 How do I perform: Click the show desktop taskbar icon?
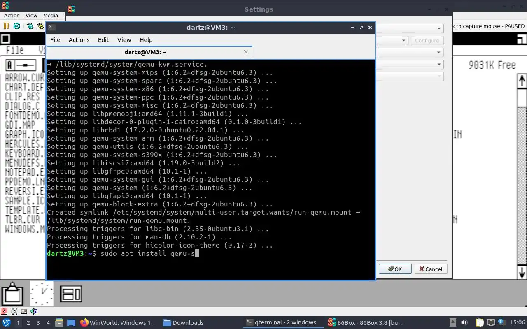[71, 322]
